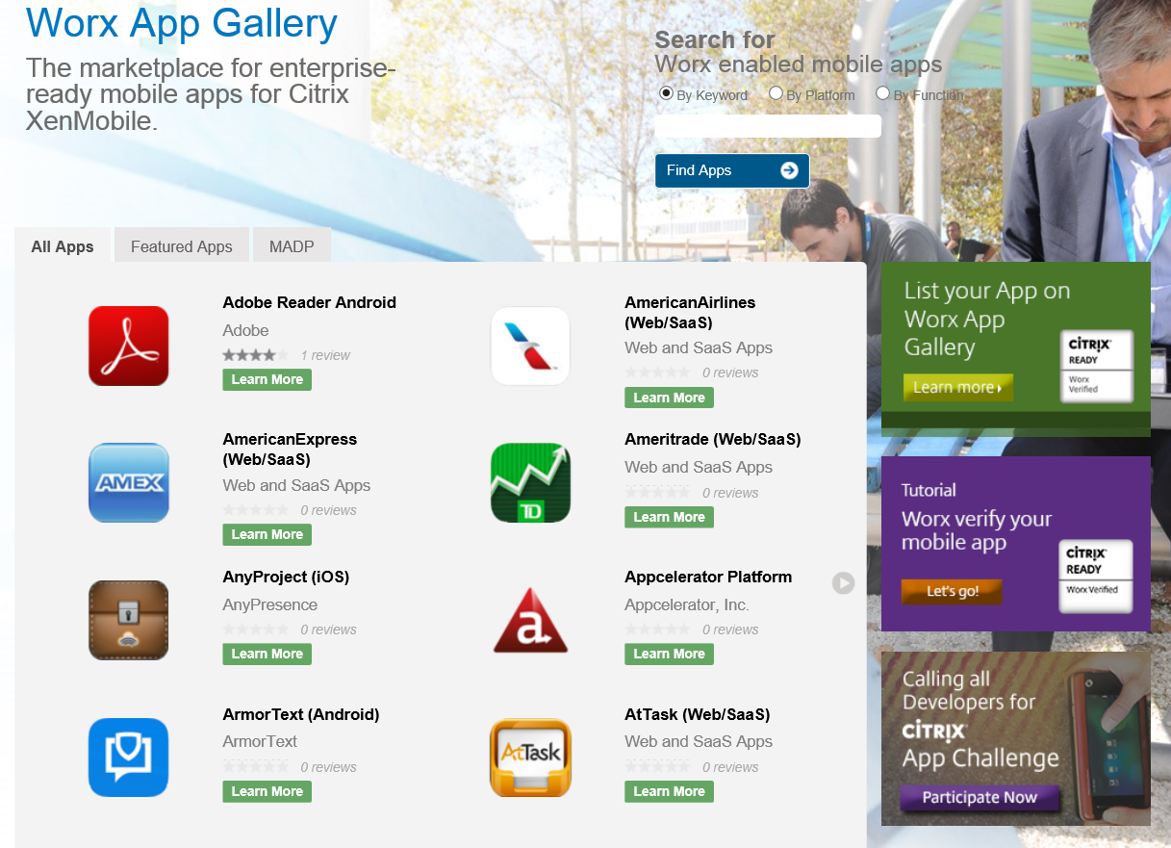Click the AmericanAirlines star rating
This screenshot has width=1171, height=848.
coord(657,373)
